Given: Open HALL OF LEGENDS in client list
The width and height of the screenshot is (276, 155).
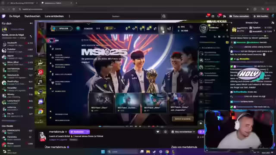Looking at the screenshot, I should click(x=63, y=74).
